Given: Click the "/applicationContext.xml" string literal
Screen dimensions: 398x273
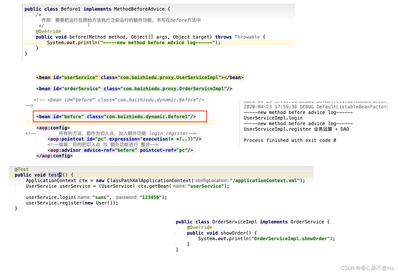Looking at the screenshot, I should (265, 181).
